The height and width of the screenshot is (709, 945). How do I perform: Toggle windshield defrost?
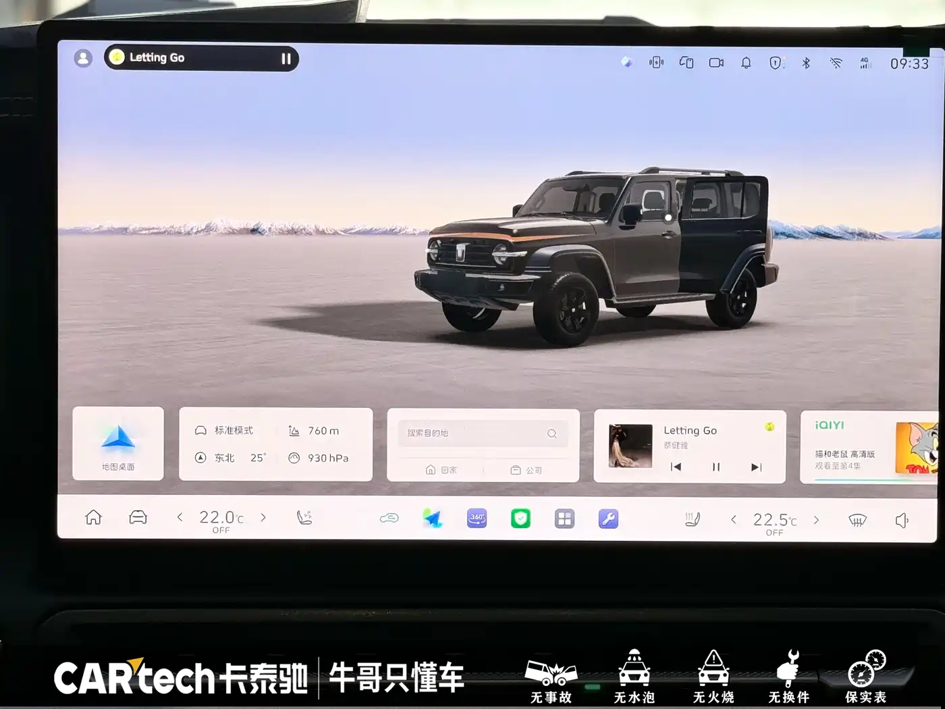coord(857,520)
